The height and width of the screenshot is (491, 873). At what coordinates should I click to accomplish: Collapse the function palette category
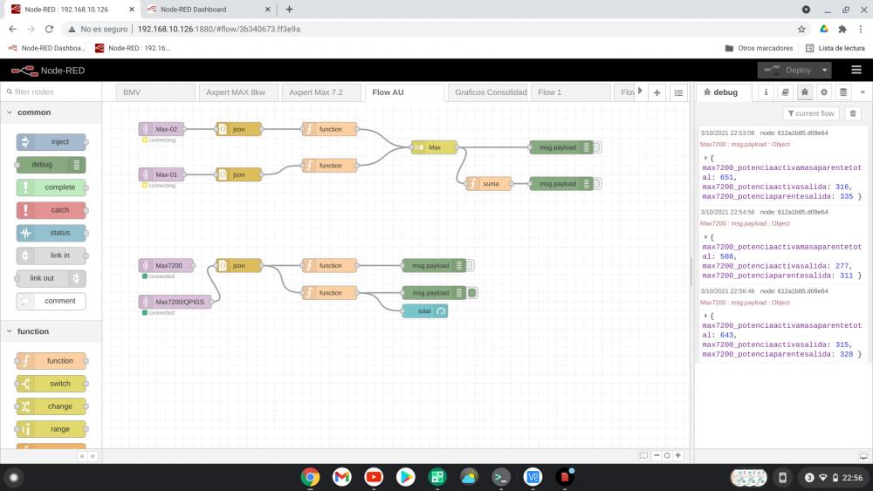coord(51,331)
